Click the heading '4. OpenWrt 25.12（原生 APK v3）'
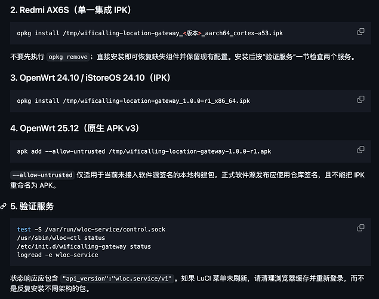The height and width of the screenshot is (299, 379). 75,128
